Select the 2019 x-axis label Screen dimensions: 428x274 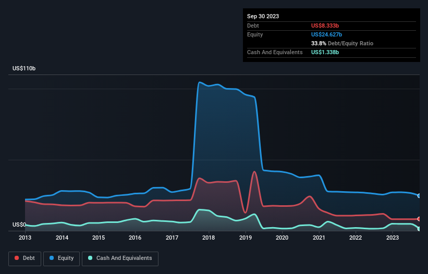pos(246,238)
